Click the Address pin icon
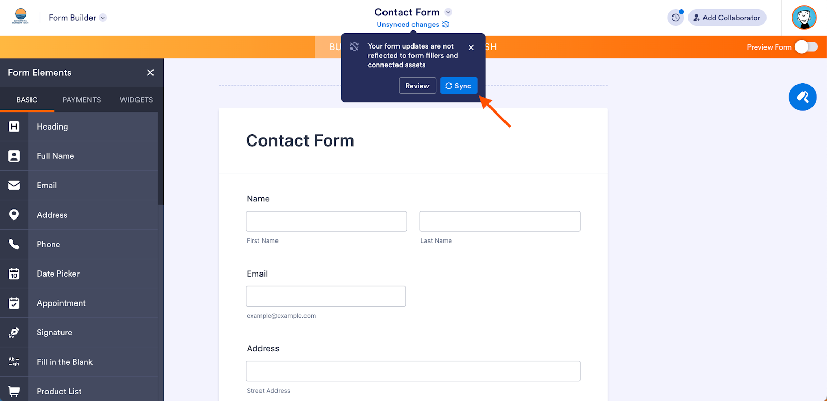This screenshot has height=401, width=827. (x=14, y=215)
